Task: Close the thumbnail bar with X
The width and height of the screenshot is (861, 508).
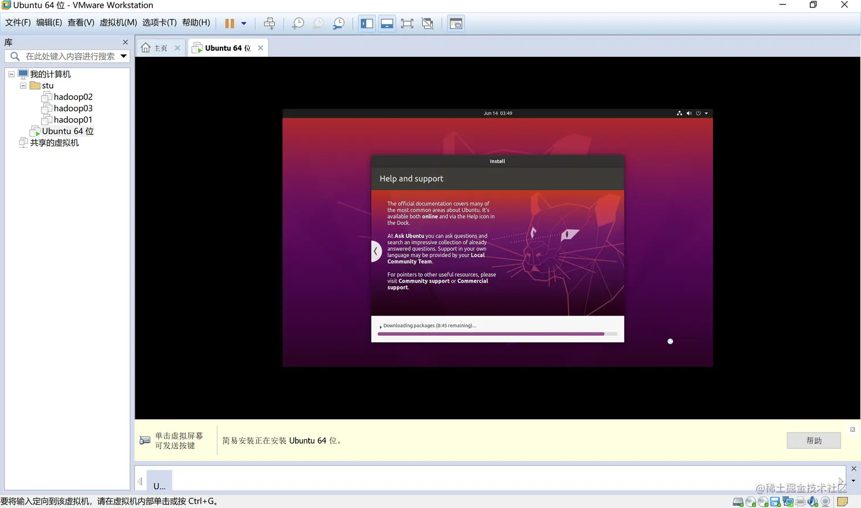Action: (854, 469)
